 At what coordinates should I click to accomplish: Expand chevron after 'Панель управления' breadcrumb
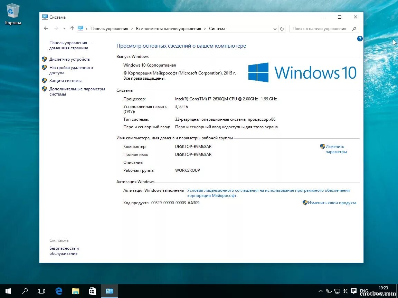coord(132,29)
